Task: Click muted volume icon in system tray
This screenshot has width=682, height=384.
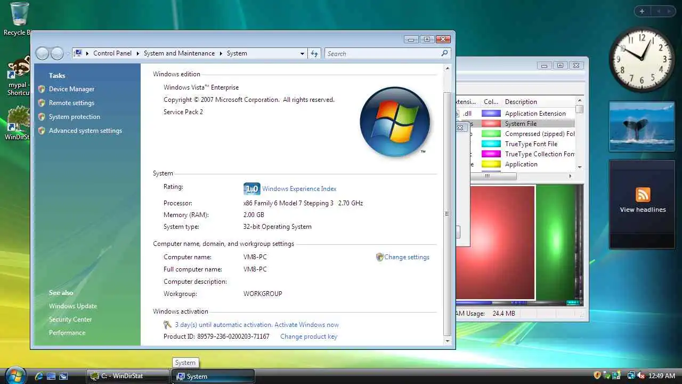Action: pos(640,375)
